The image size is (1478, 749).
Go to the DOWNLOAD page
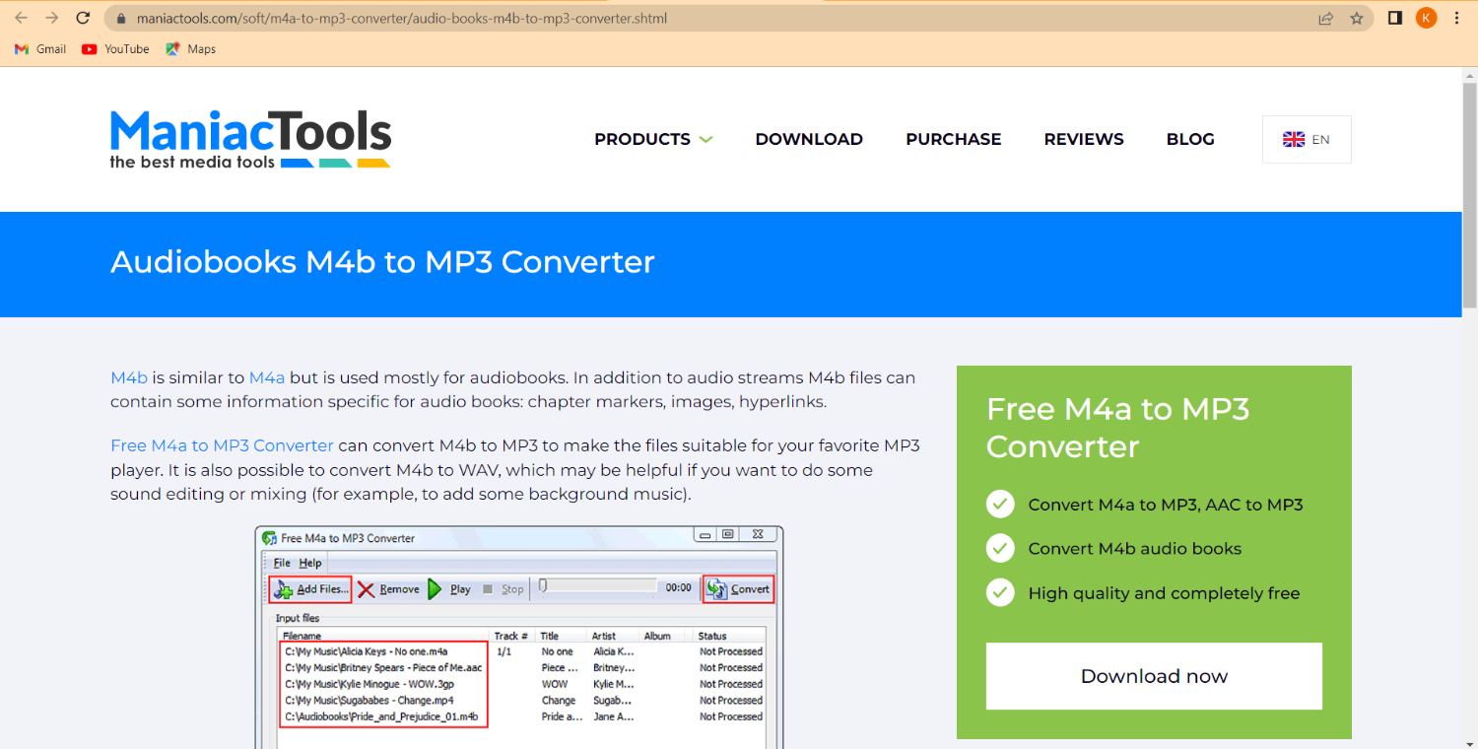pyautogui.click(x=809, y=139)
